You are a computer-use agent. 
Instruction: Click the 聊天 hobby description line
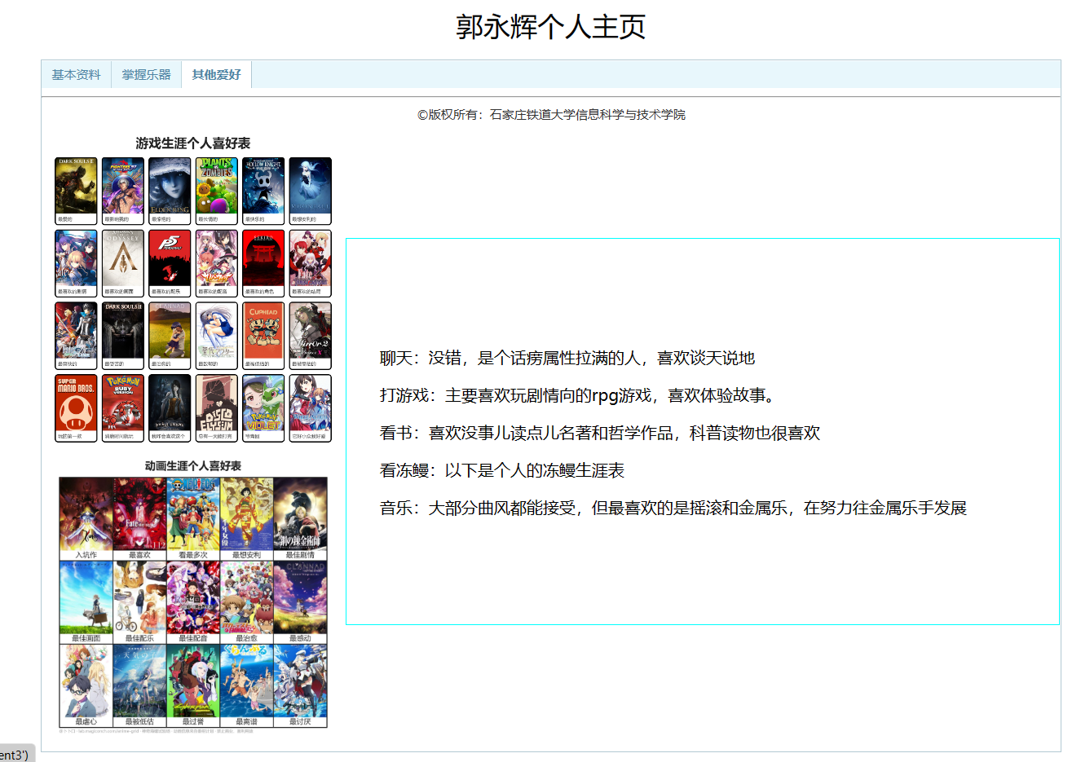(567, 358)
